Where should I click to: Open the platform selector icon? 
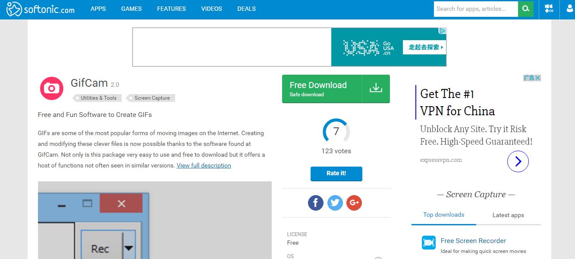click(x=549, y=9)
